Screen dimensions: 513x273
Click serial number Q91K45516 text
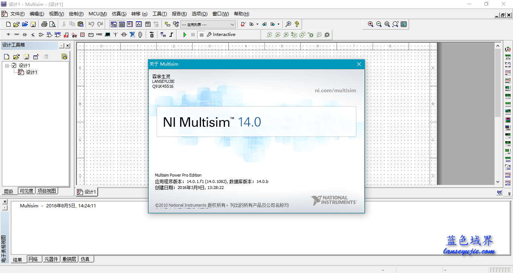(163, 86)
